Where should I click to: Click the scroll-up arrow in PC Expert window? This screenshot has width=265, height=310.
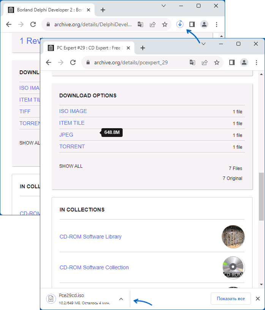(262, 74)
